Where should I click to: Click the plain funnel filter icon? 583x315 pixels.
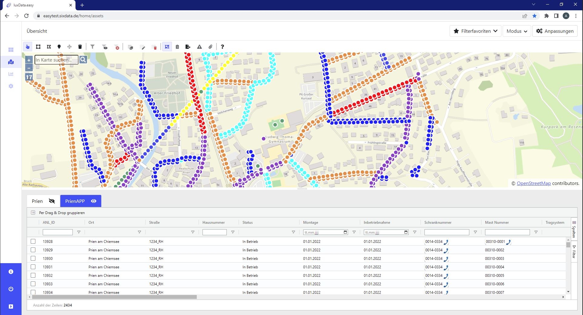[x=92, y=47]
